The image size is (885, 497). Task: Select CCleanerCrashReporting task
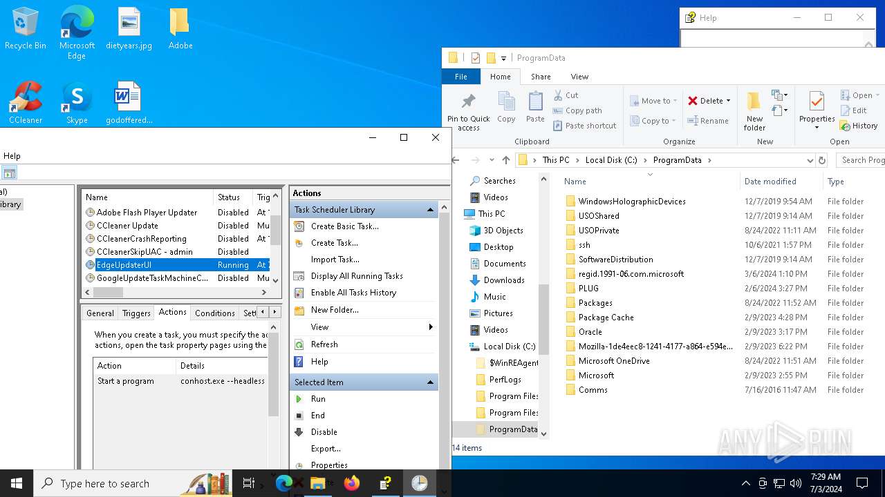(141, 239)
